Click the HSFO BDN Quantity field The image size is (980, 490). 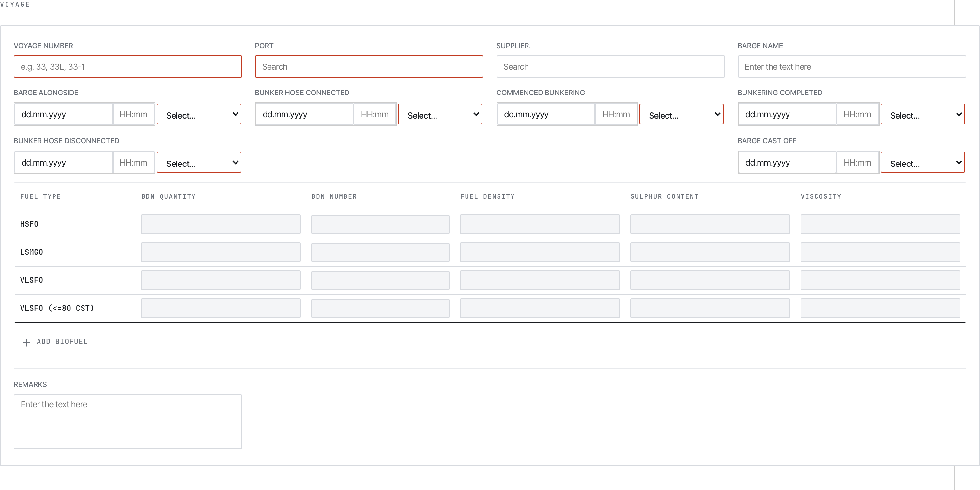click(221, 224)
